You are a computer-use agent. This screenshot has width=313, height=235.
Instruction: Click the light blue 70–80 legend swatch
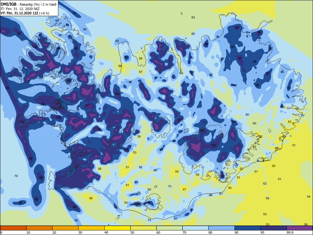195,228
